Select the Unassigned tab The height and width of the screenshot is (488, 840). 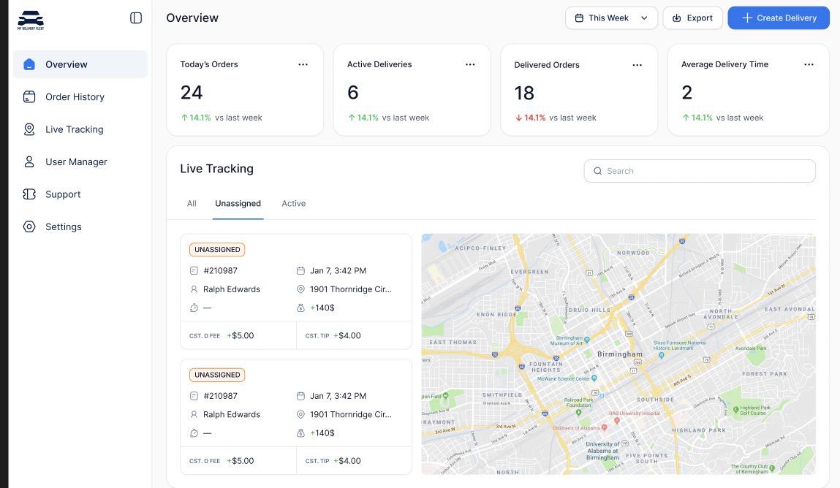(x=238, y=203)
